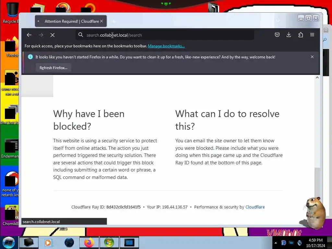Click the Cloudflare Ray ID value 8d432c0cfd1641f5
Image resolution: width=332 pixels, height=249 pixels.
coord(124,207)
